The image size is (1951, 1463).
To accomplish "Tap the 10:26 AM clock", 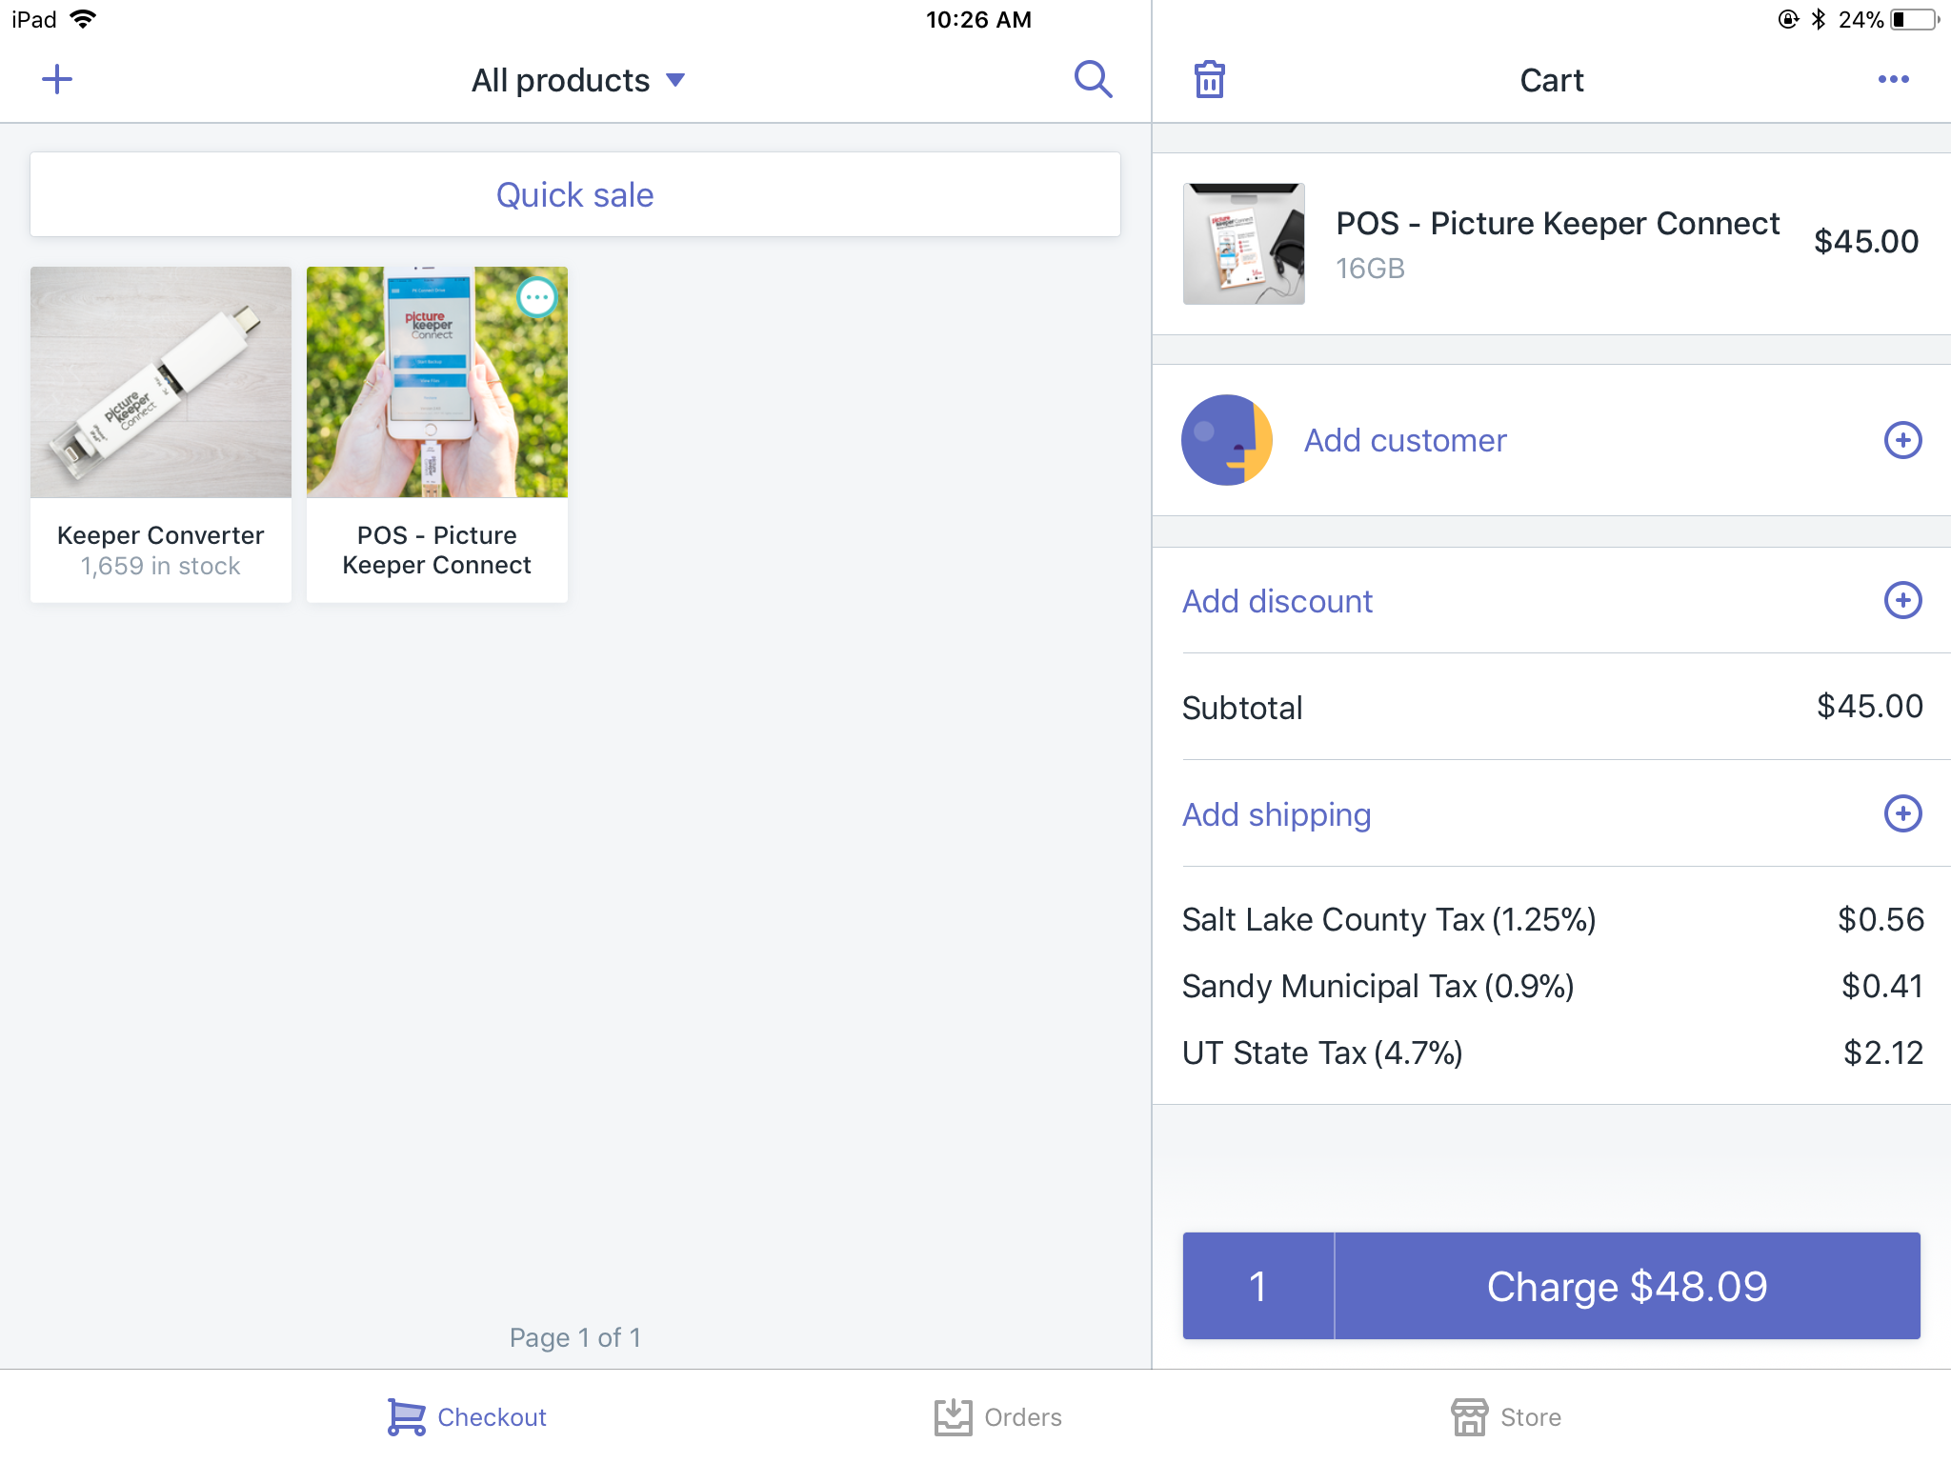I will click(x=978, y=19).
